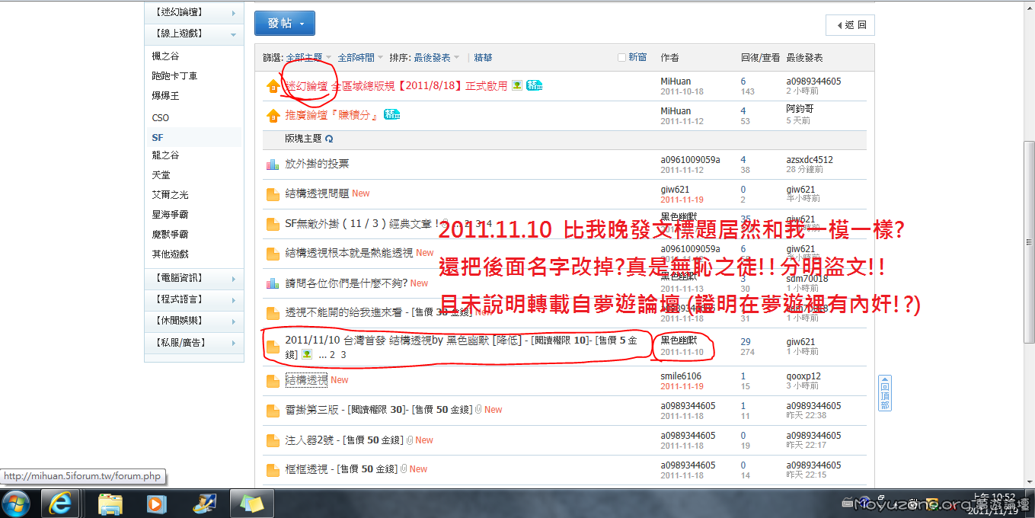Open the 全部主題 filter dropdown
1035x518 pixels.
308,57
